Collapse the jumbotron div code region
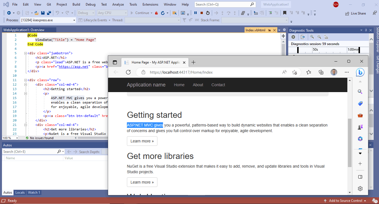 tap(25, 53)
